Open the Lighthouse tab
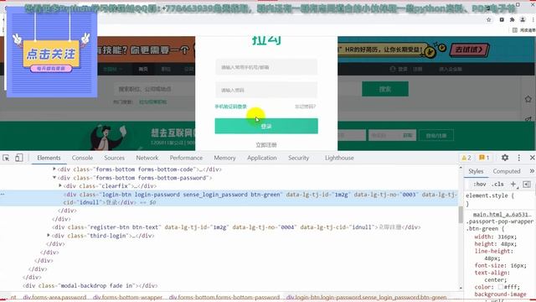Viewport: 536px width, 302px height. 339,158
